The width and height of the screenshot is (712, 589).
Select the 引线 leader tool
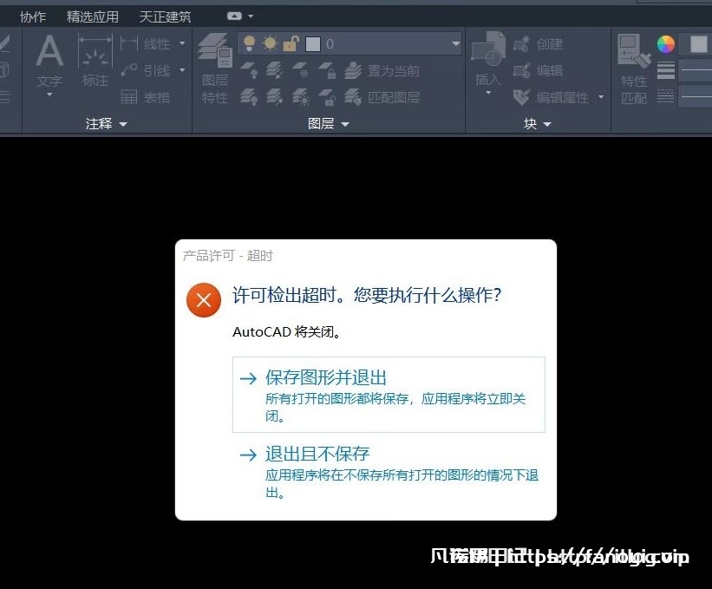coord(146,70)
